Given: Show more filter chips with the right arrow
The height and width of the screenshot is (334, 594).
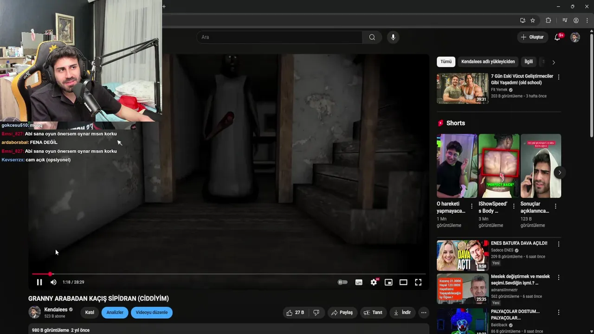Looking at the screenshot, I should (x=554, y=62).
